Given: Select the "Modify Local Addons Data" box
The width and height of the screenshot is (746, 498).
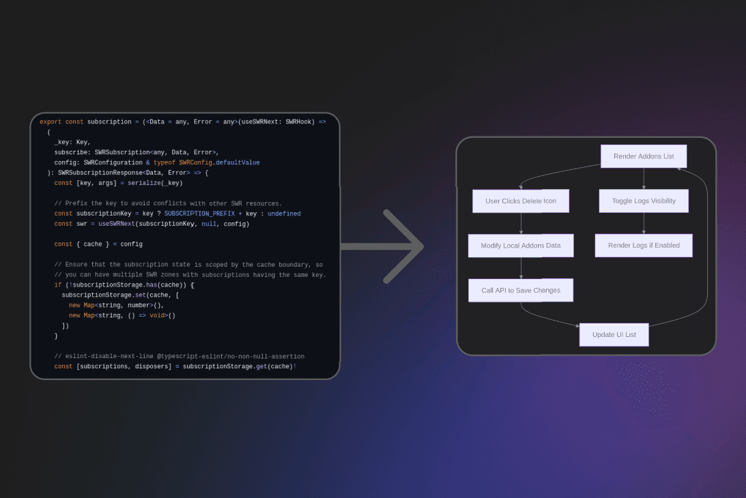Looking at the screenshot, I should [521, 245].
